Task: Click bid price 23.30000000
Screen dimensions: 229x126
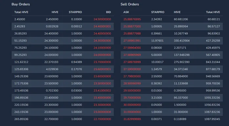Action: 102,105
